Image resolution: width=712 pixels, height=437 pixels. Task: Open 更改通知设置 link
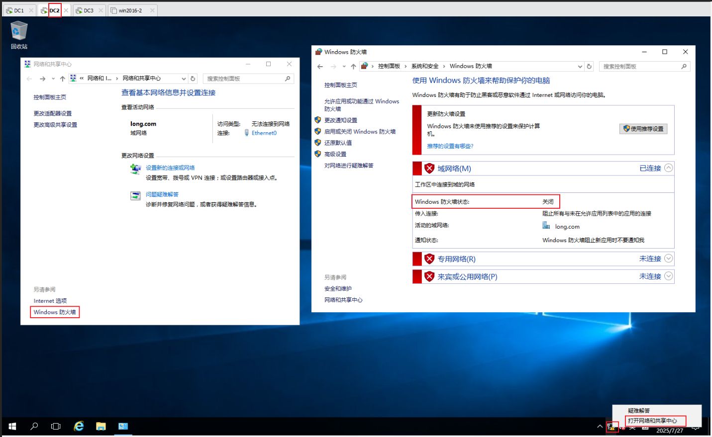(x=341, y=120)
